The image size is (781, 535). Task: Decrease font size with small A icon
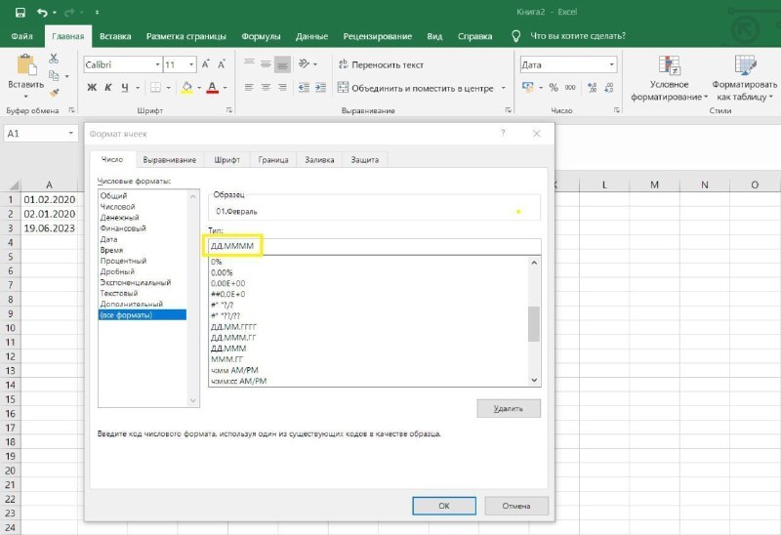click(222, 64)
